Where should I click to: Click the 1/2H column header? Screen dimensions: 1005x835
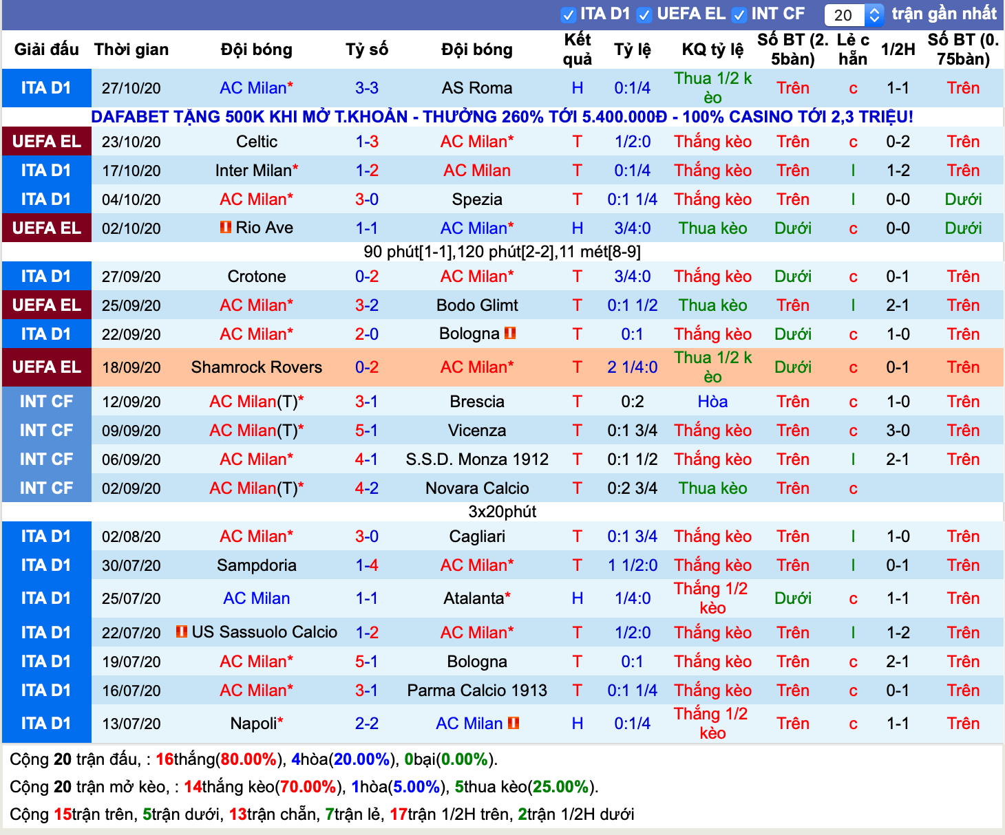(898, 50)
